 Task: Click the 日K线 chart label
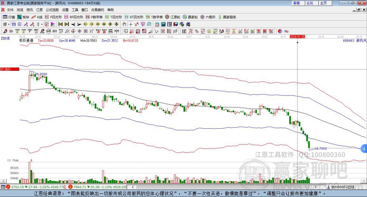pyautogui.click(x=5, y=39)
